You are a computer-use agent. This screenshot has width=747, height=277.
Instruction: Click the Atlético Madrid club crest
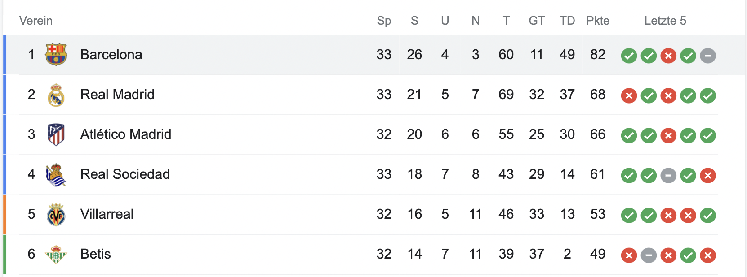56,134
